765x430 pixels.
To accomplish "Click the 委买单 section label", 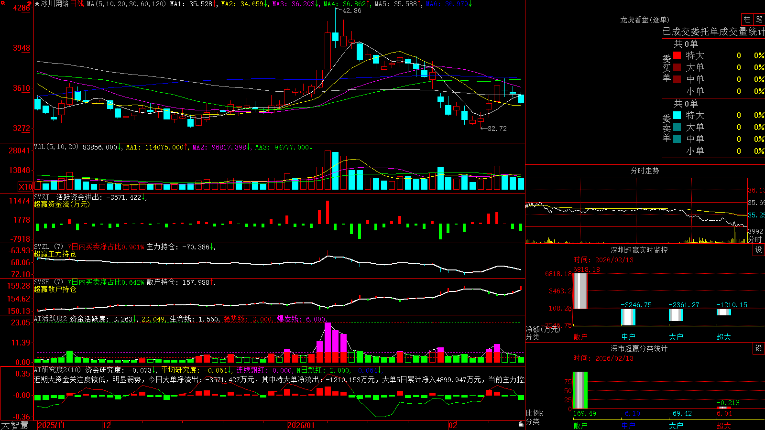I will point(667,68).
